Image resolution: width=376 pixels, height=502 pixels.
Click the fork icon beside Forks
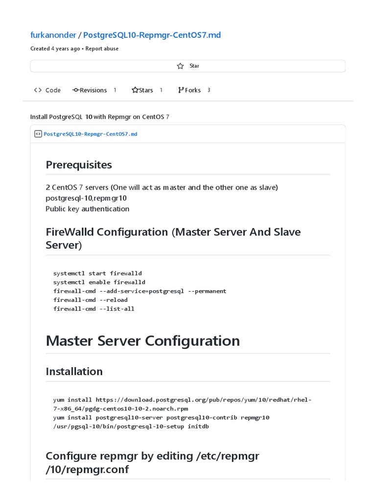181,90
